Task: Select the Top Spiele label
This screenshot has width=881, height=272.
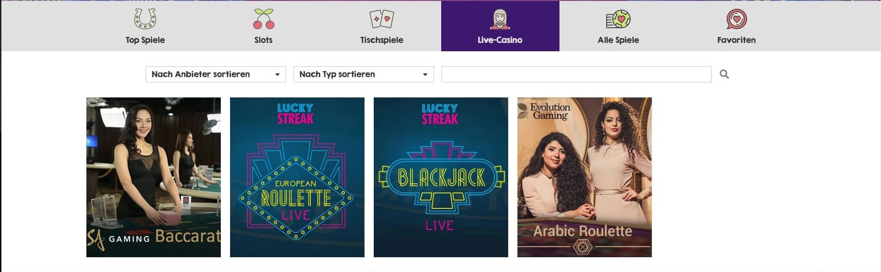Action: pyautogui.click(x=145, y=40)
